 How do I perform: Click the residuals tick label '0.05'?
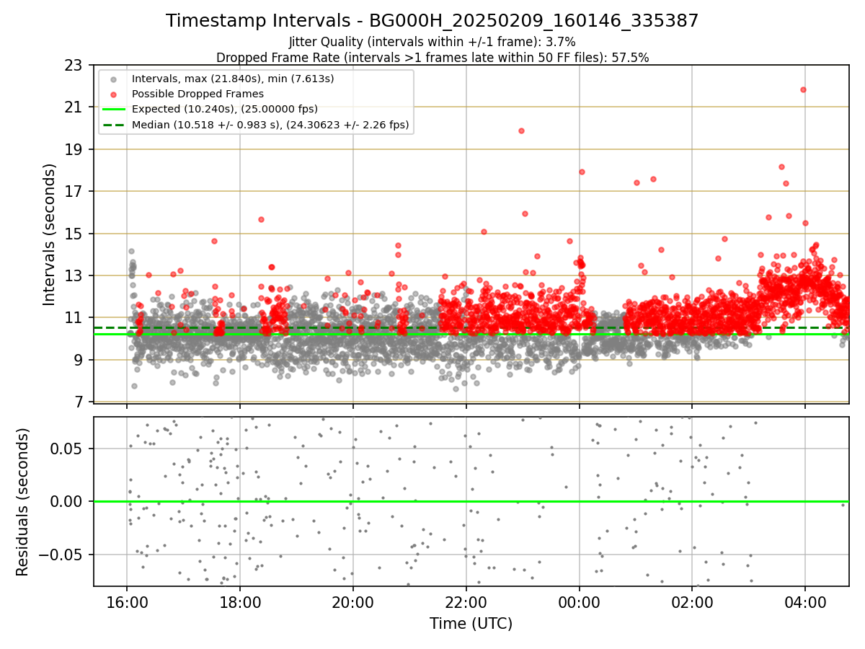(67, 449)
